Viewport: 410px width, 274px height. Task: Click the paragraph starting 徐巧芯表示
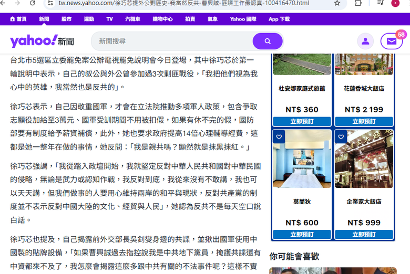(134, 127)
